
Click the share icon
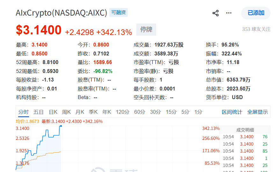[215, 13]
